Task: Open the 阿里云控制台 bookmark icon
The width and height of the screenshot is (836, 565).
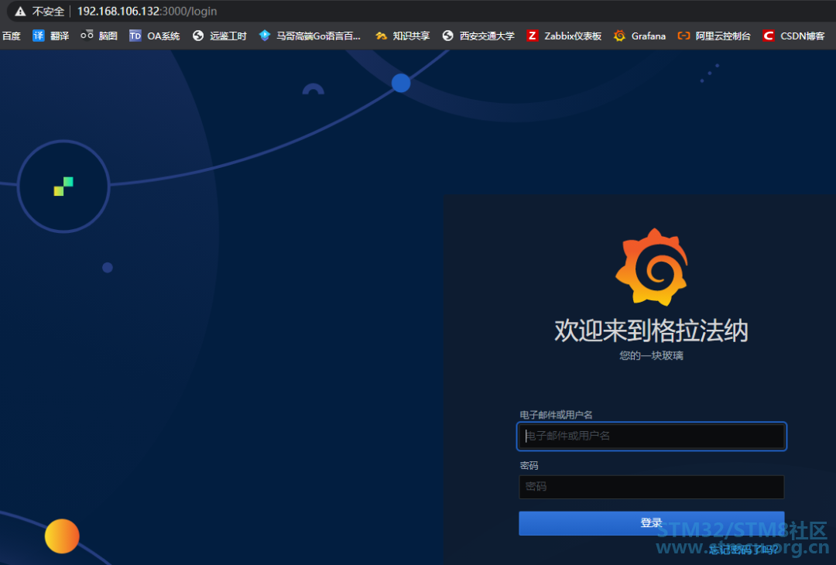Action: tap(684, 36)
